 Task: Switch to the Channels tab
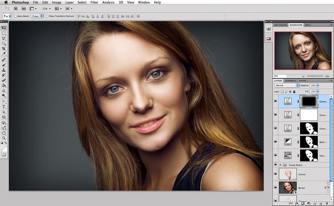click(290, 80)
